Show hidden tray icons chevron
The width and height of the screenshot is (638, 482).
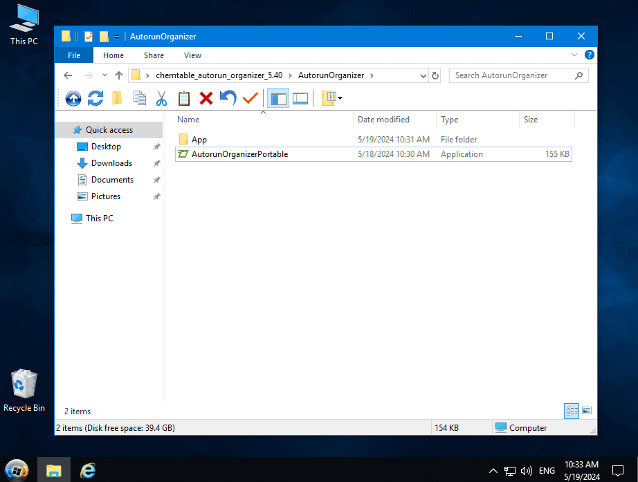tap(493, 471)
